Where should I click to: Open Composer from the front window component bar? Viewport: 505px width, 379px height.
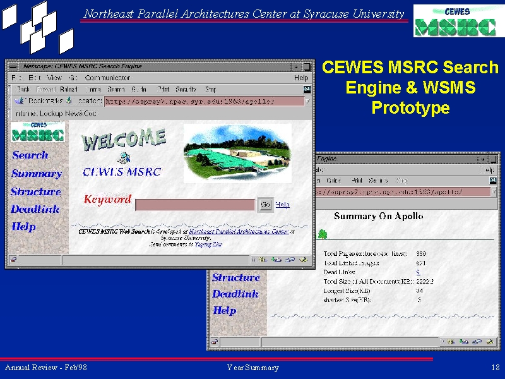pyautogui.click(x=303, y=260)
